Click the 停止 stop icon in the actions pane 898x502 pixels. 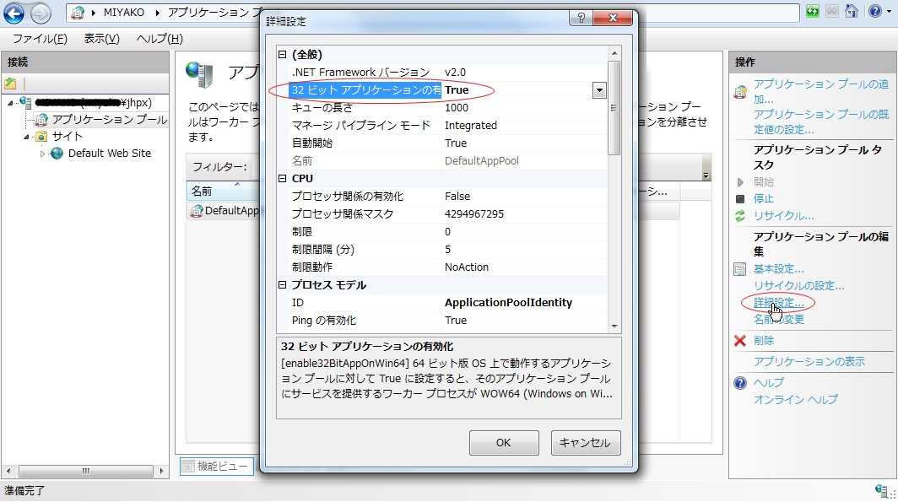[741, 200]
